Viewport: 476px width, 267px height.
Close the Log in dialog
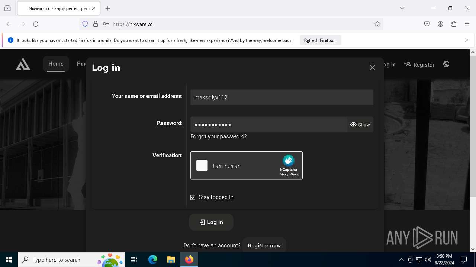click(x=372, y=67)
